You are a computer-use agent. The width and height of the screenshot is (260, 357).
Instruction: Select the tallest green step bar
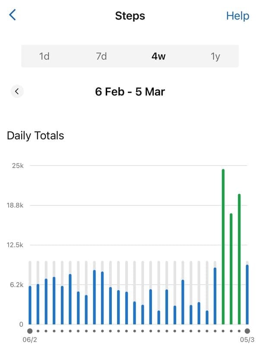[x=223, y=247]
